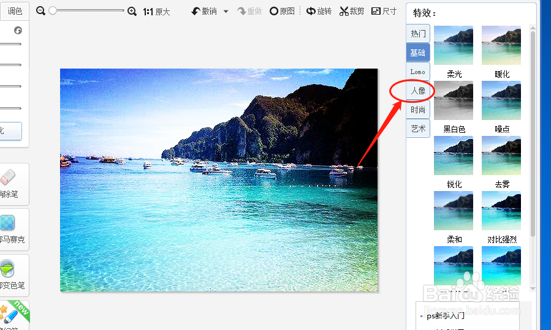Image resolution: width=551 pixels, height=330 pixels.
Task: Click the effects list scrollbar up arrow
Action: 533,28
